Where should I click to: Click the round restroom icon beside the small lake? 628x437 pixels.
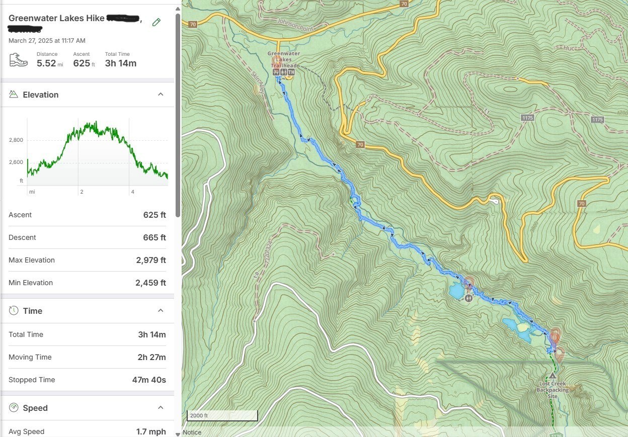point(468,298)
